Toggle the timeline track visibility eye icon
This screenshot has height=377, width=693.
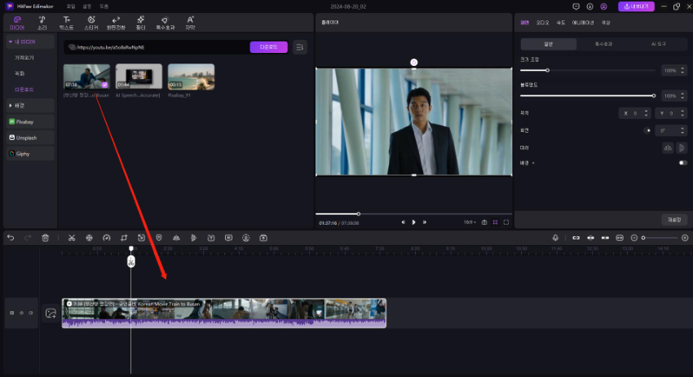[21, 313]
